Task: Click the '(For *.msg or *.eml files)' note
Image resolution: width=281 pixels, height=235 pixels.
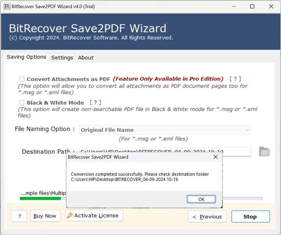Action: [x=153, y=139]
